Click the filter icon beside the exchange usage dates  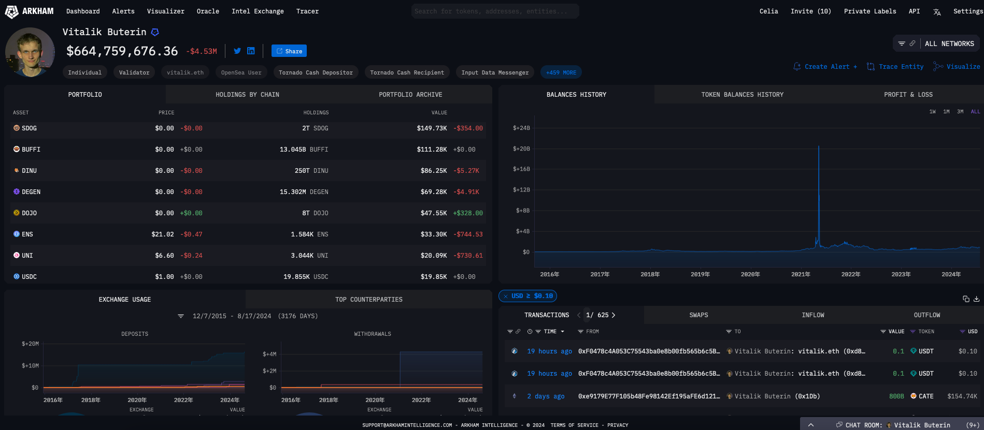tap(181, 316)
